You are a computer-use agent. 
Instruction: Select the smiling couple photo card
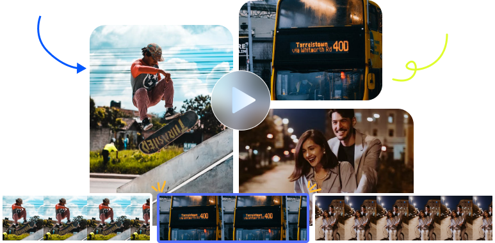pyautogui.click(x=326, y=151)
